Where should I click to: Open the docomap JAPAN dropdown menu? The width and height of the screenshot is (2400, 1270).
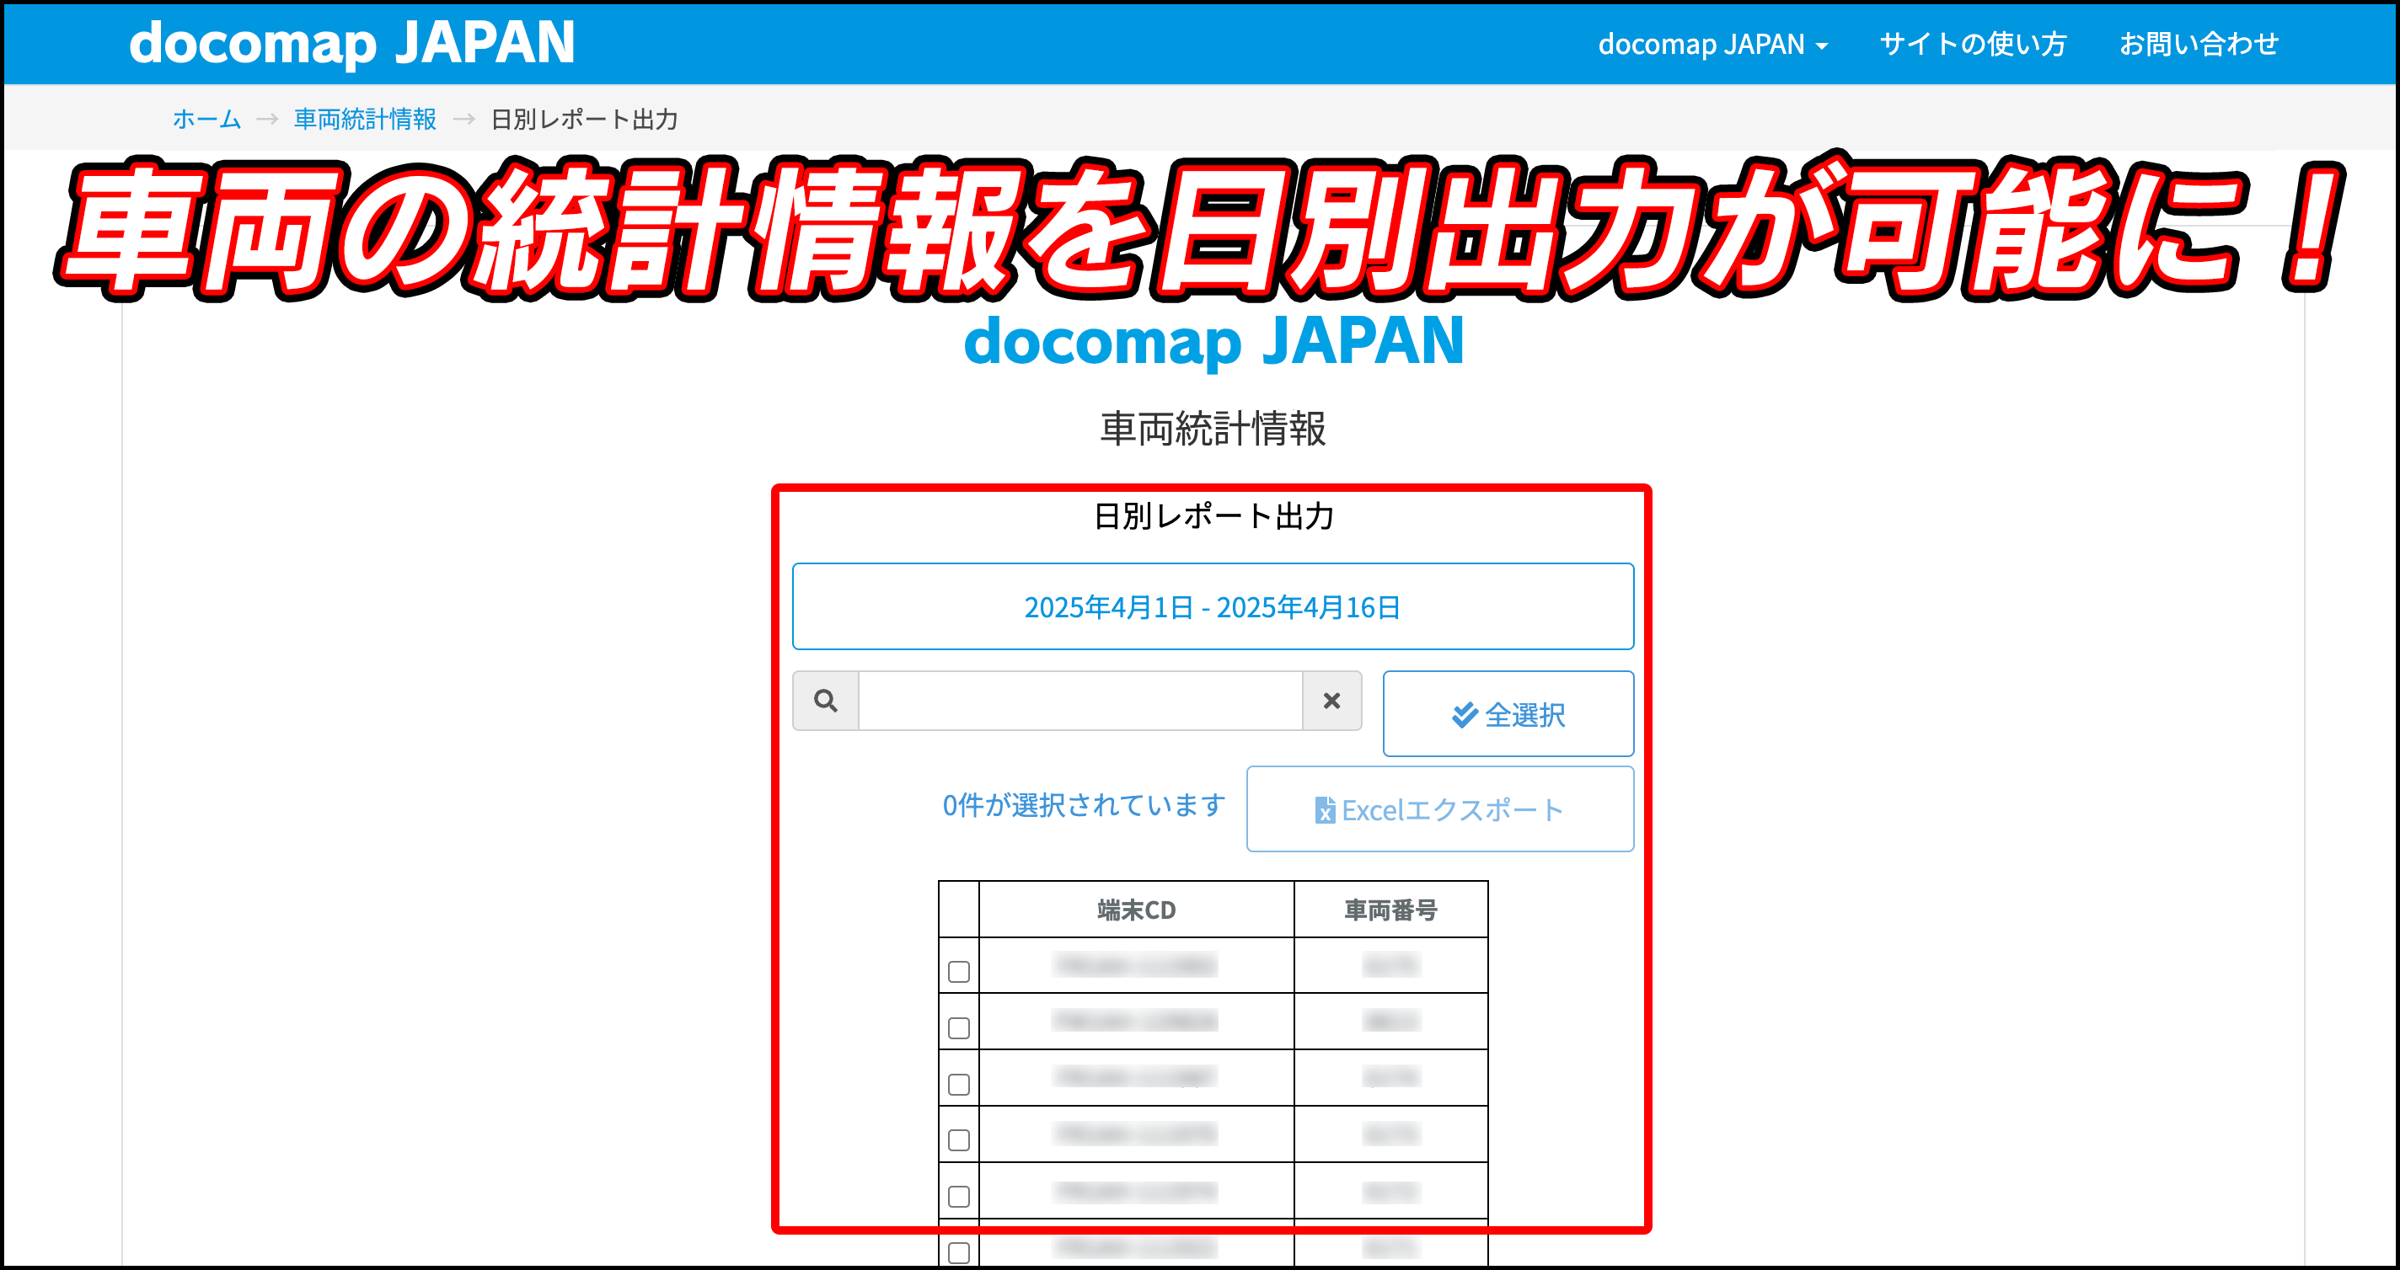pos(1712,44)
